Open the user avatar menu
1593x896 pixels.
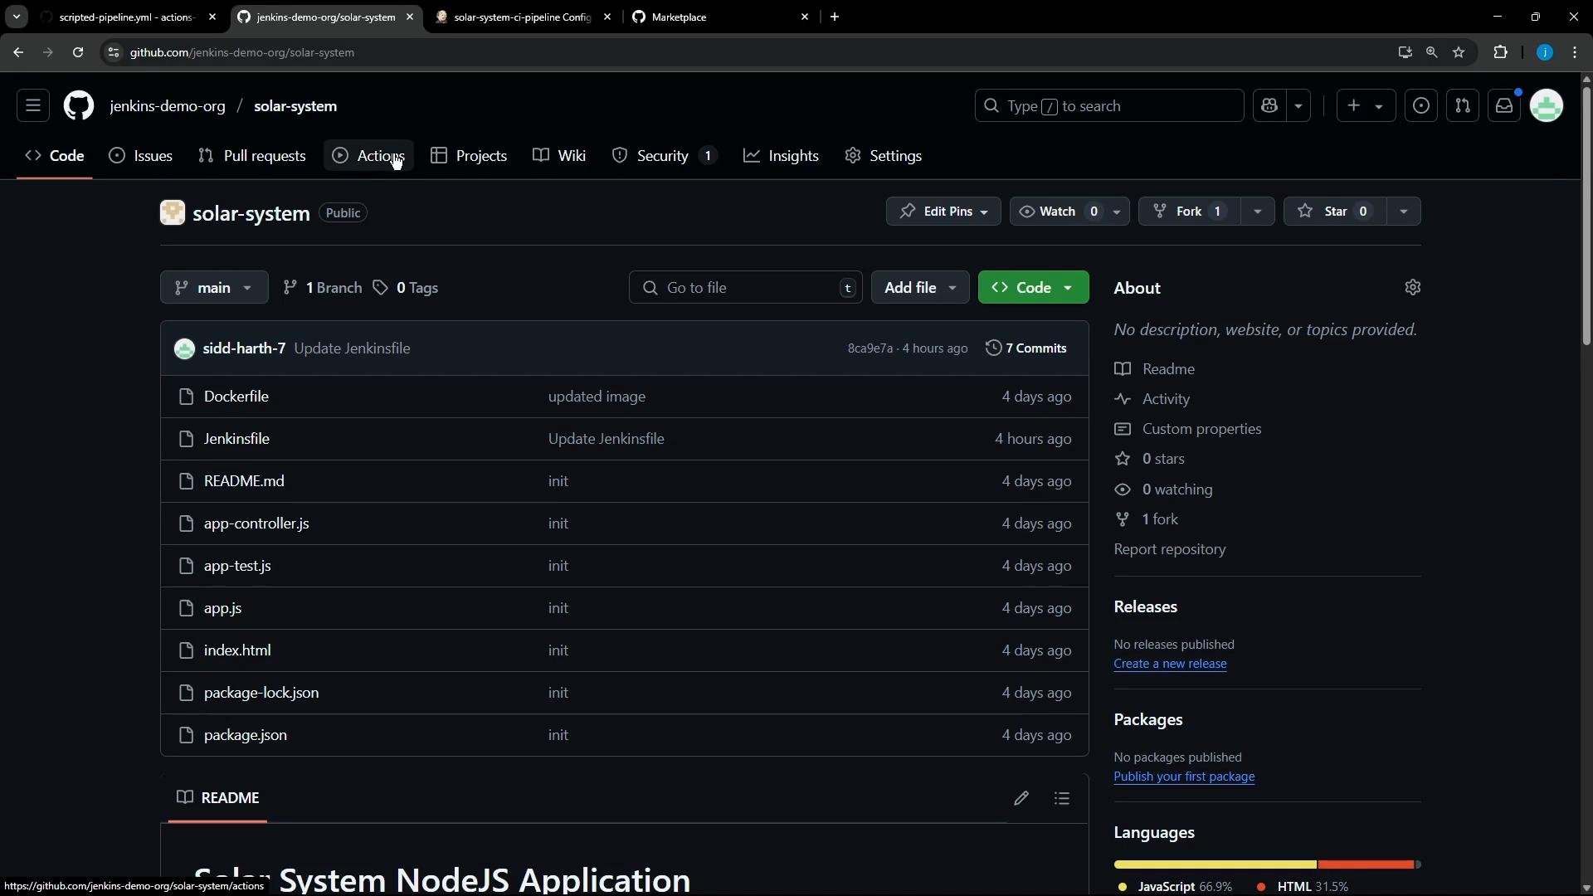(1547, 105)
